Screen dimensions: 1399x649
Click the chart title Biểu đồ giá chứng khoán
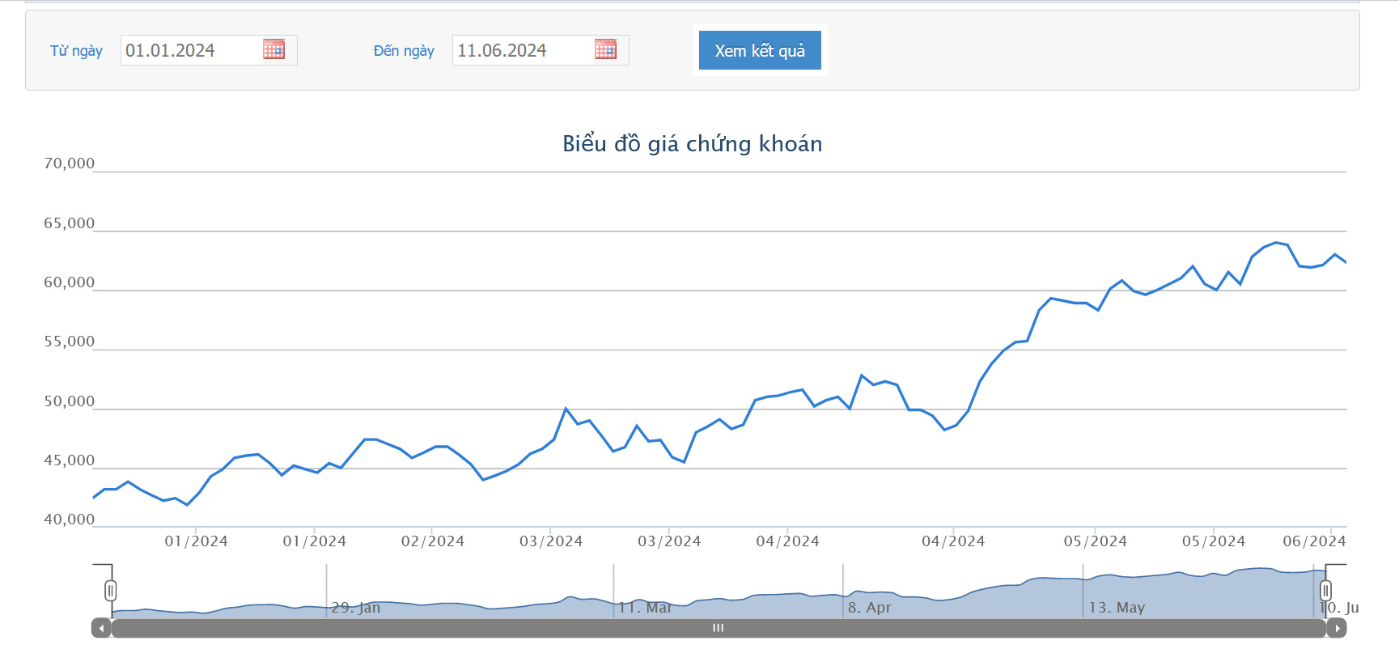tap(692, 144)
